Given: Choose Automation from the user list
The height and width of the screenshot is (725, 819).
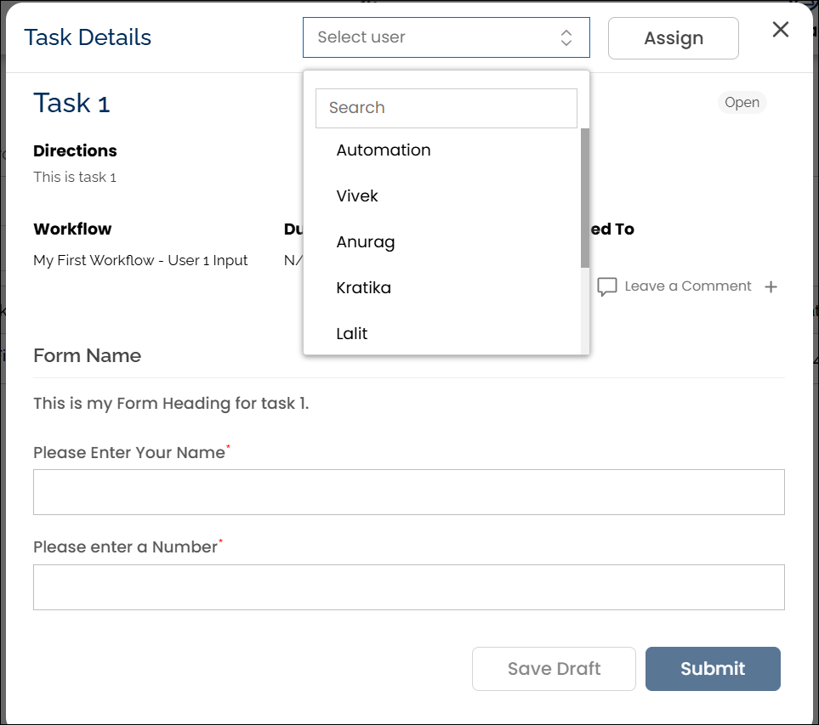Looking at the screenshot, I should pos(384,150).
